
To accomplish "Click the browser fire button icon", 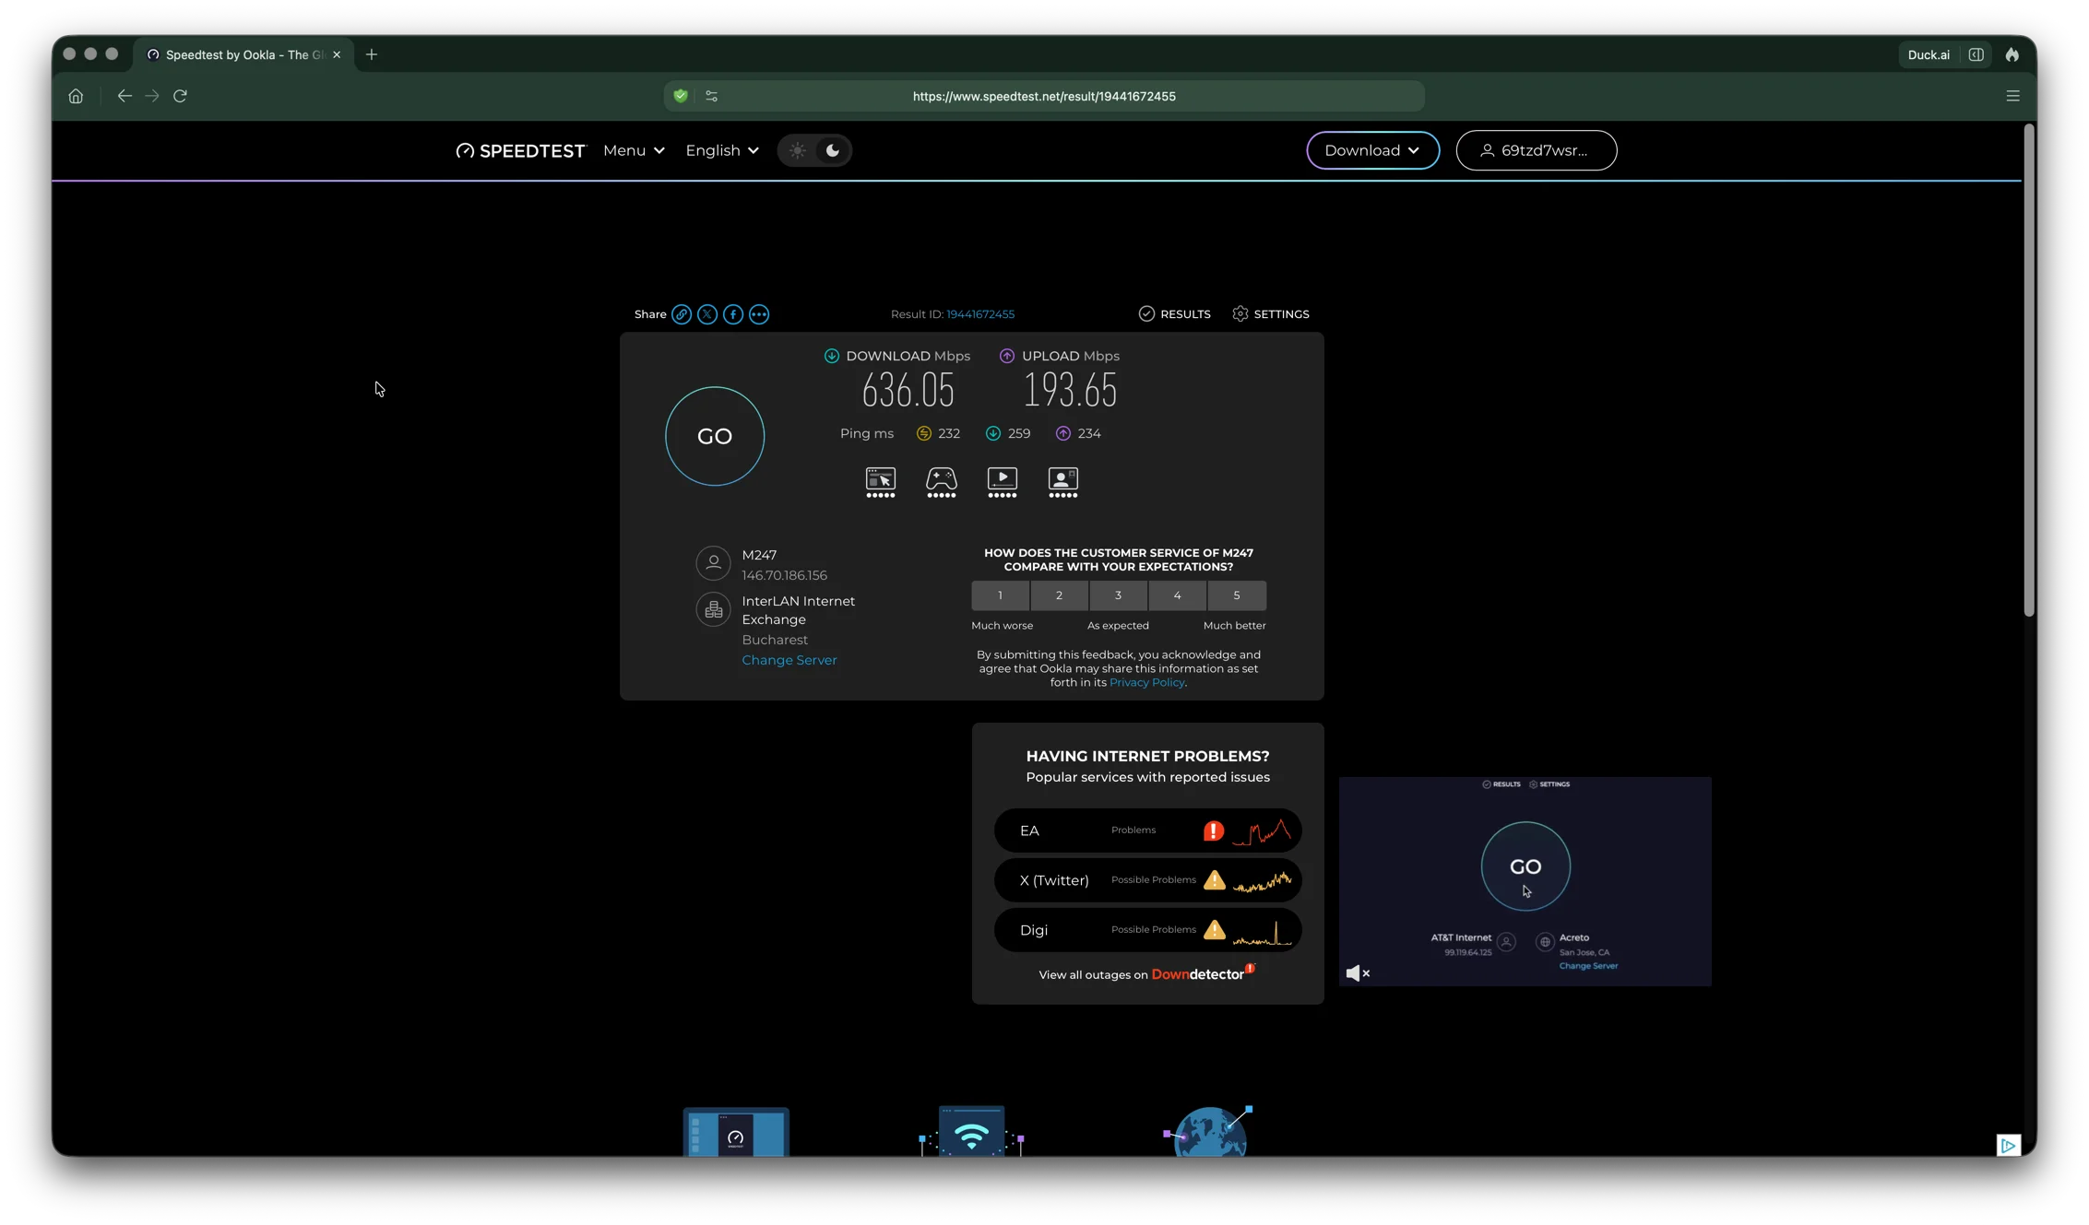I will (2012, 54).
